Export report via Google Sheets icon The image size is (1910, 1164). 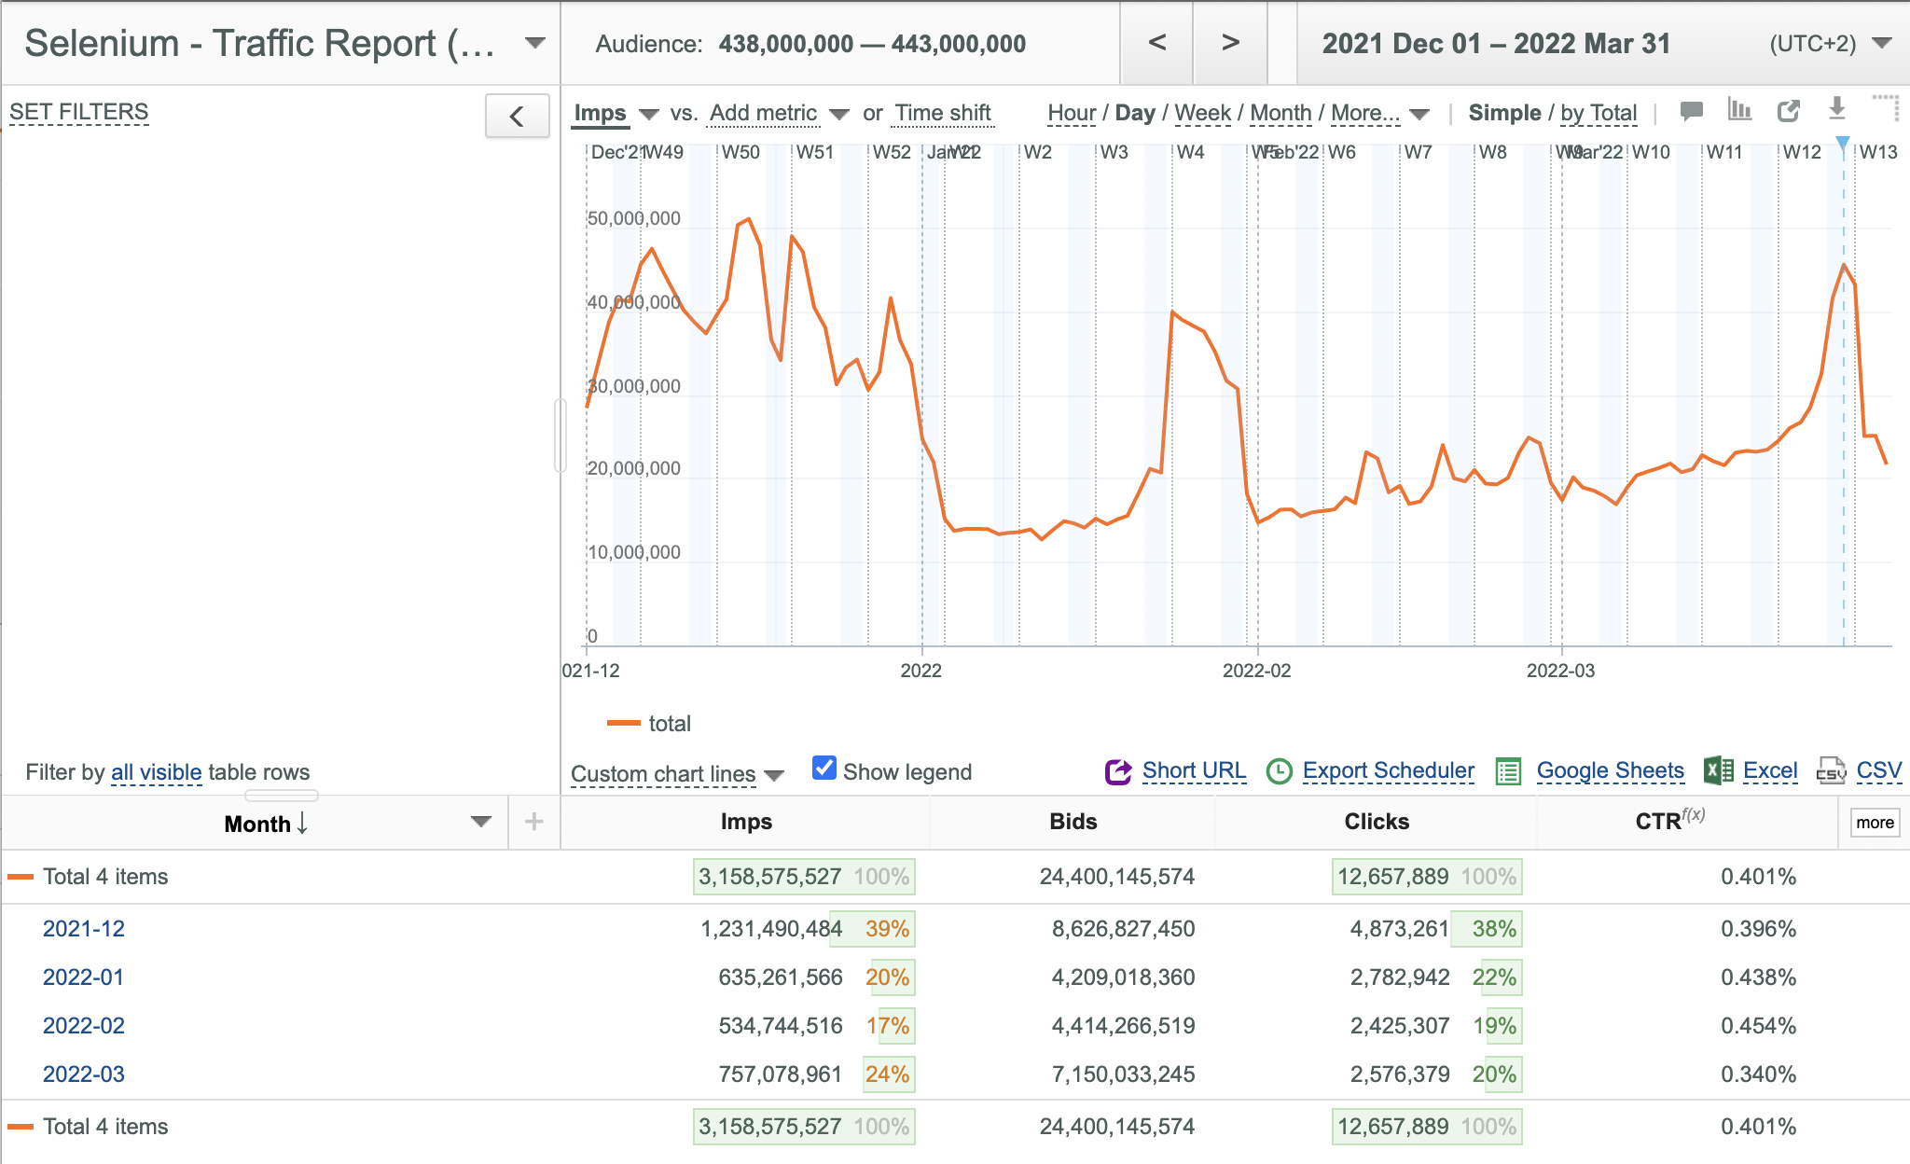1508,771
